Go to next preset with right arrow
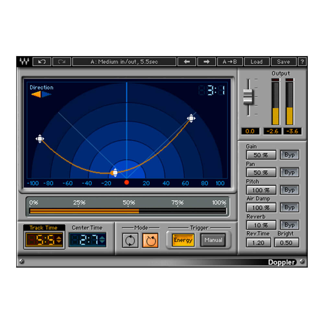The image size is (324, 324). [x=207, y=62]
